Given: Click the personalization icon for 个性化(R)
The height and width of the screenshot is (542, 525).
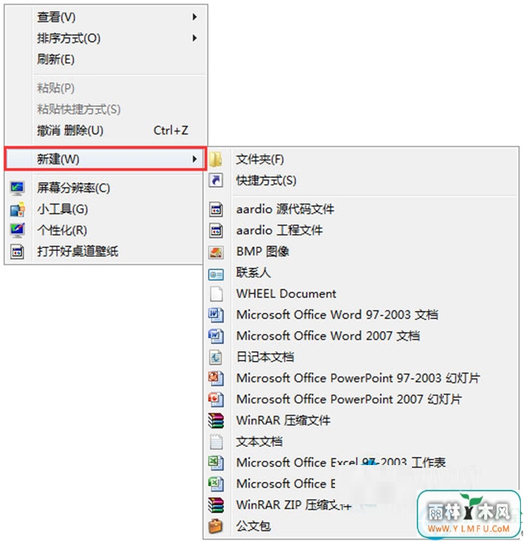Looking at the screenshot, I should [x=18, y=231].
